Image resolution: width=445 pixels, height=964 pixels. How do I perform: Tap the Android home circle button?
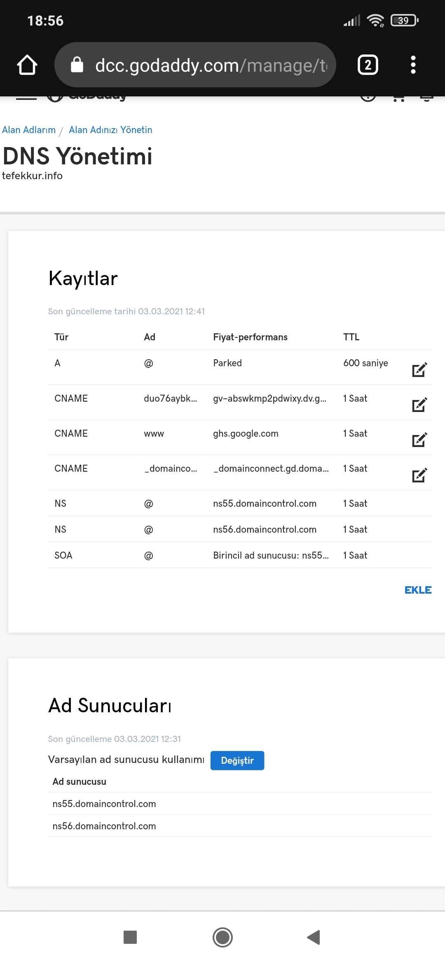(x=222, y=937)
